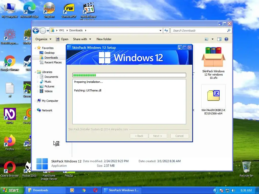Click the Downloads breadcrumb in address bar

[76, 30]
